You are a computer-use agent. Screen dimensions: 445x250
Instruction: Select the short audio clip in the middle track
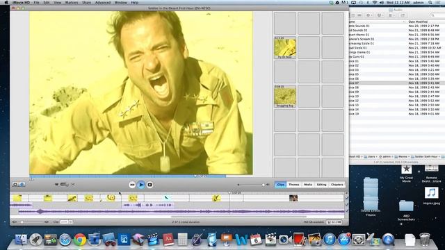(x=148, y=205)
